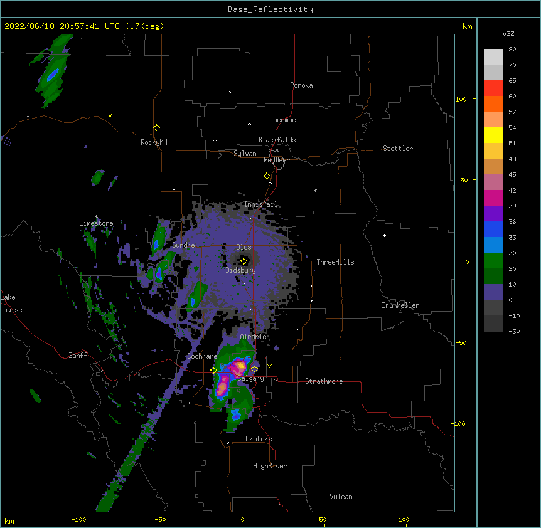Click the yellow diamond marker above RockyMH
This screenshot has width=541, height=528.
pos(156,128)
